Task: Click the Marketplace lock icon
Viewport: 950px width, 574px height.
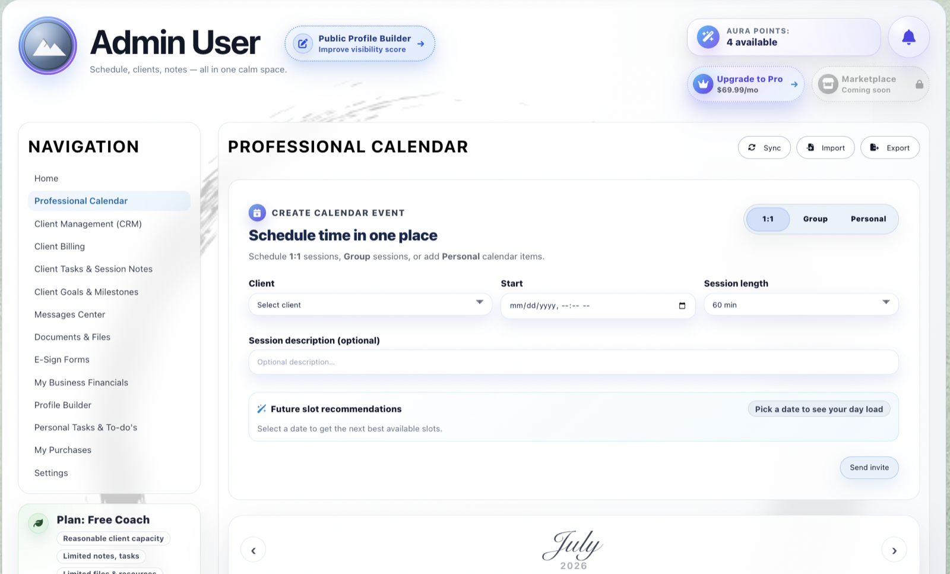Action: click(919, 84)
